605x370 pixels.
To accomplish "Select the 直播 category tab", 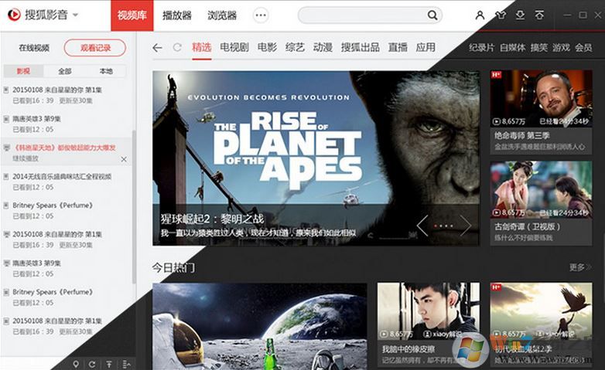I will click(398, 47).
